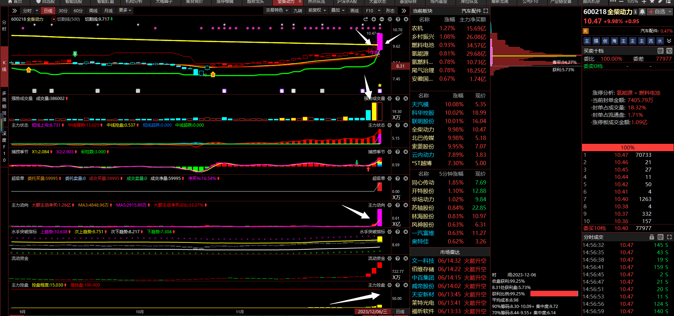Expand more tags double-chevron in tag row
The image size is (674, 316).
669,41
